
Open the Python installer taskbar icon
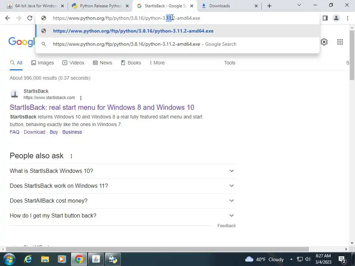coord(113,259)
